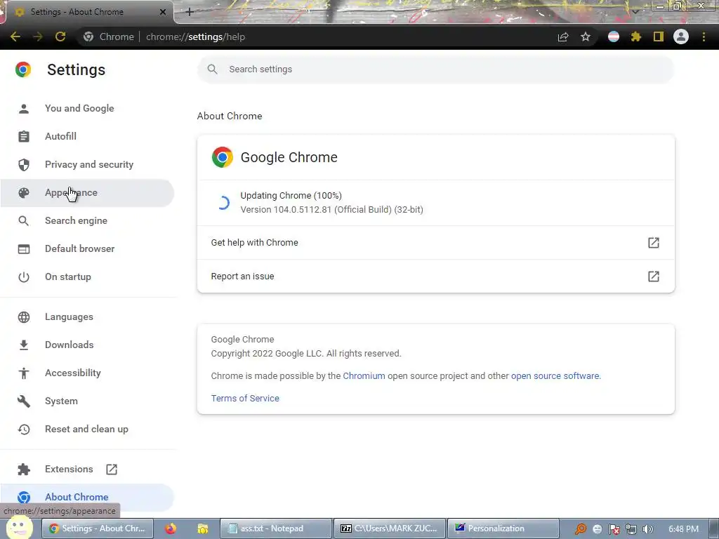
Task: Open the Chromium project link
Action: 364,376
